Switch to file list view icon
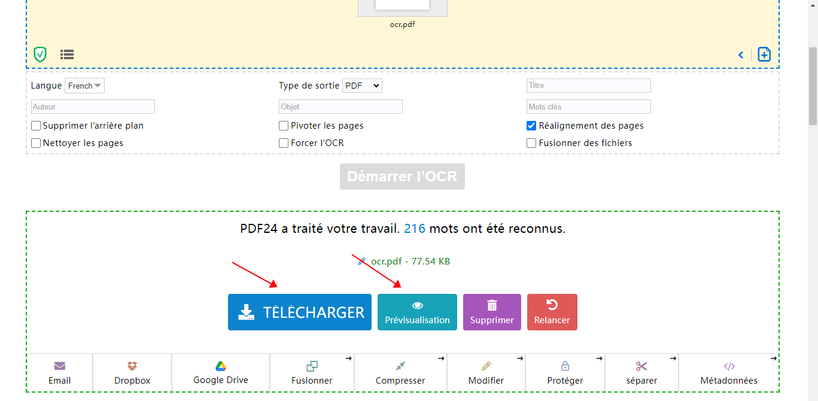 tap(67, 54)
